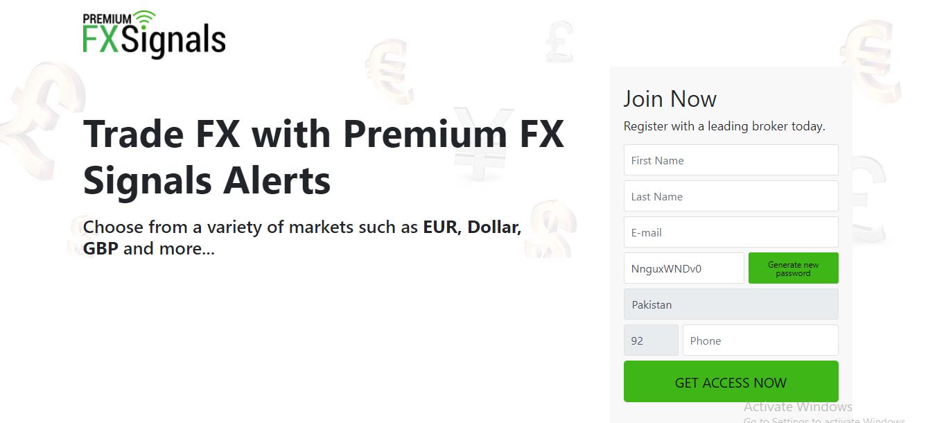Open the Pakistan country dropdown

tap(731, 304)
